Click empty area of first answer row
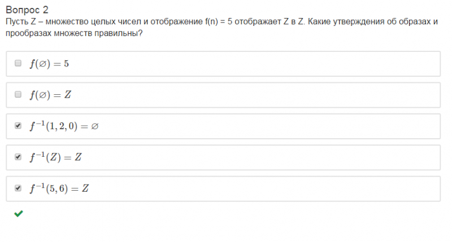The height and width of the screenshot is (242, 452). click(254, 64)
